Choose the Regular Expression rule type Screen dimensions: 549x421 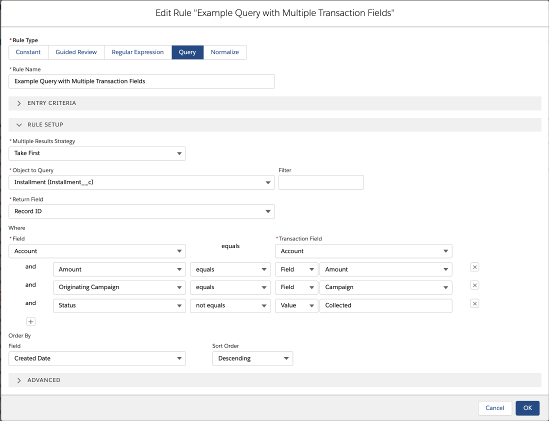click(137, 52)
